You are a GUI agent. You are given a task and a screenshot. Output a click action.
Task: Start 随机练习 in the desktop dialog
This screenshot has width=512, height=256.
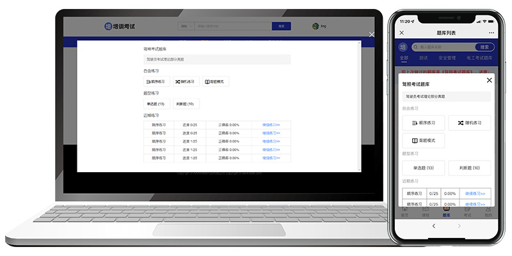[186, 82]
